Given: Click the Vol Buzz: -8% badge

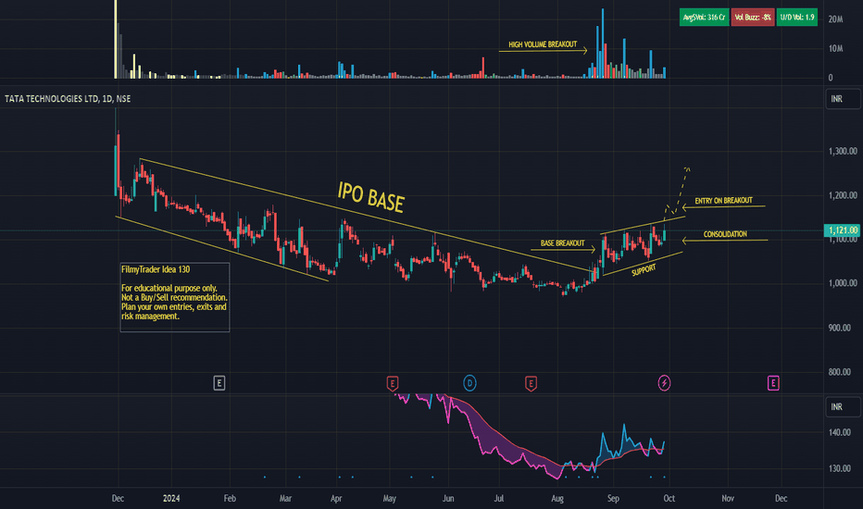Looking at the screenshot, I should pyautogui.click(x=753, y=17).
